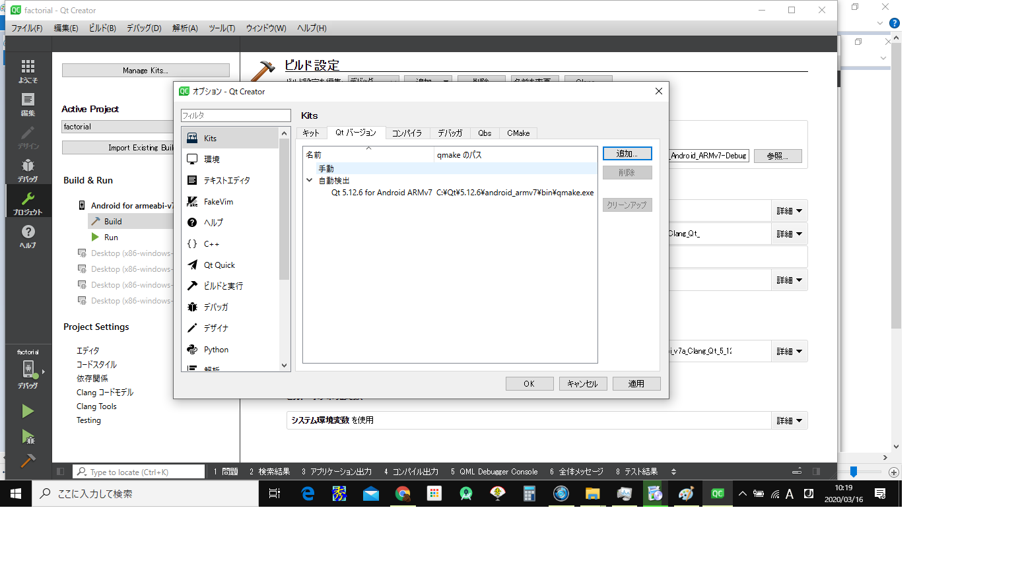Select FakeVim category
Viewport: 1022px width, 578px height.
pos(230,201)
